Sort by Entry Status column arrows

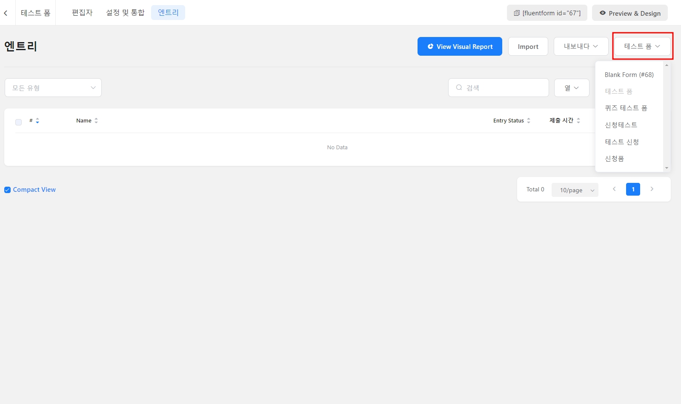point(529,121)
